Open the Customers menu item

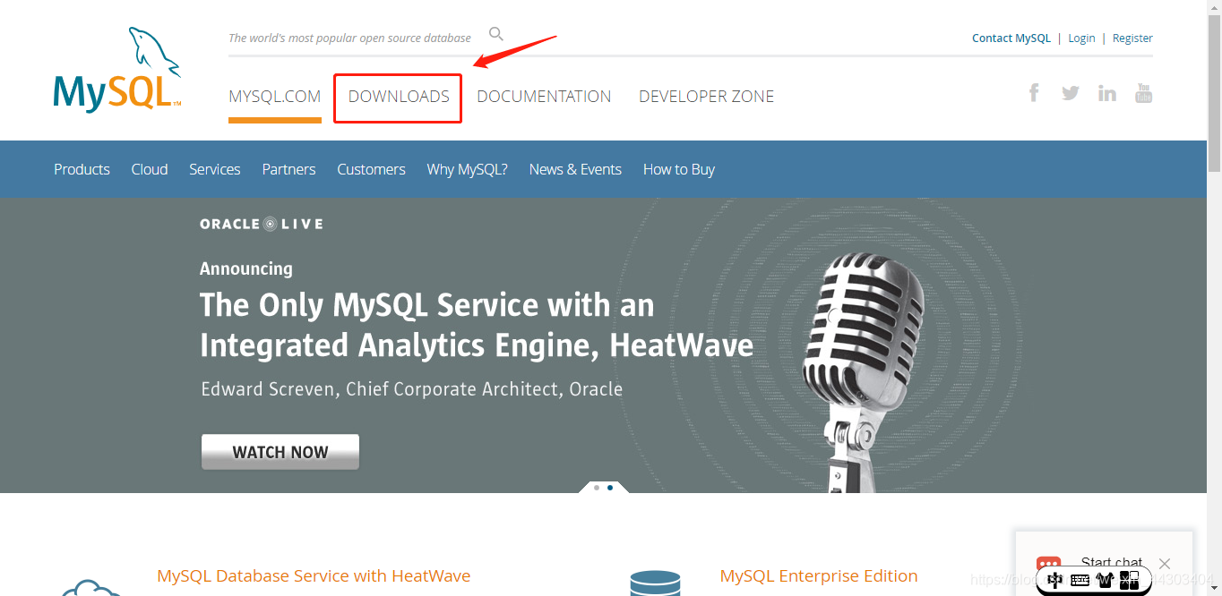pos(371,169)
